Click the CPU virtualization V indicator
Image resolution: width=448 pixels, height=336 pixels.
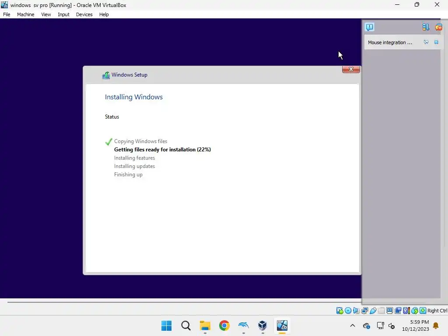click(x=406, y=311)
